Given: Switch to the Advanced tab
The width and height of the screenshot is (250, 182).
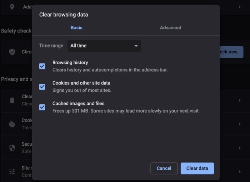Looking at the screenshot, I should click(170, 28).
